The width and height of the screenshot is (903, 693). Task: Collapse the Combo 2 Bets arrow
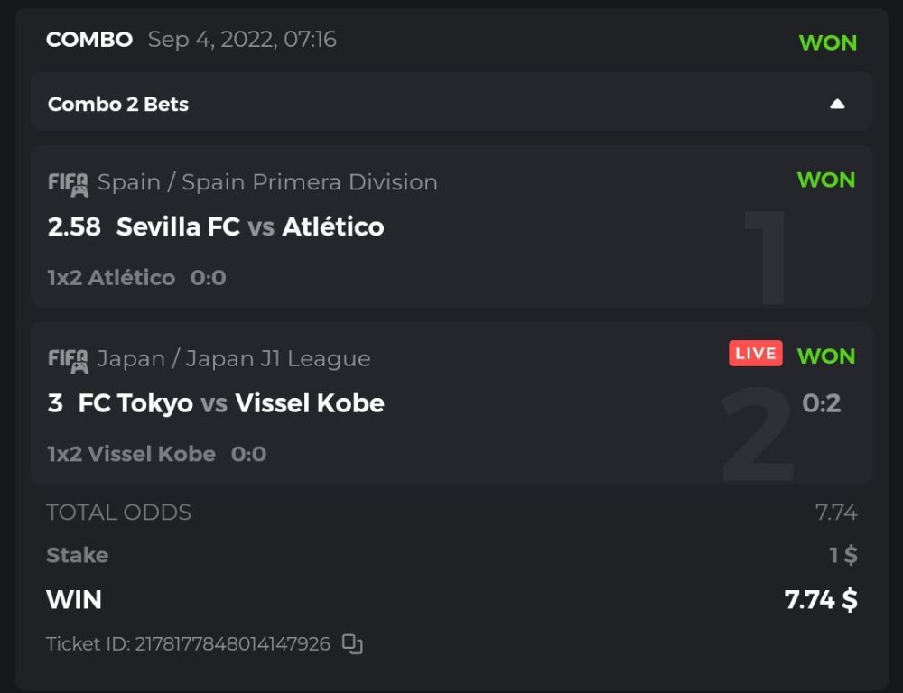coord(837,105)
